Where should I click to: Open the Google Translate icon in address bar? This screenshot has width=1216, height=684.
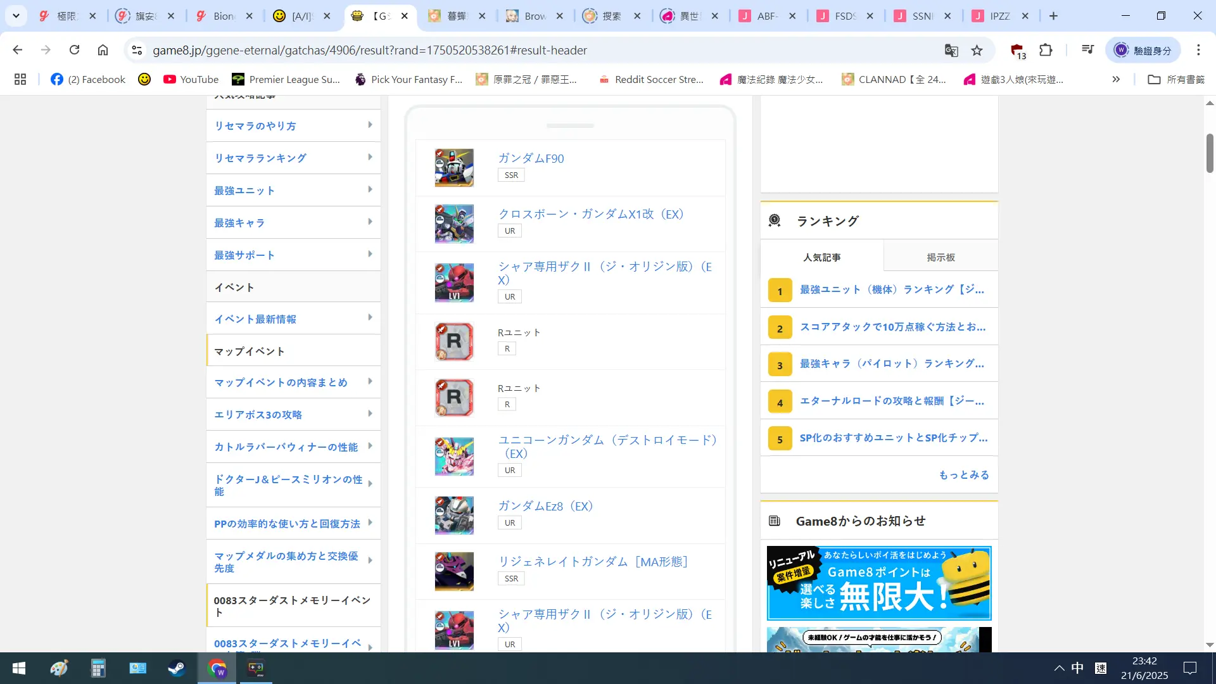[951, 50]
